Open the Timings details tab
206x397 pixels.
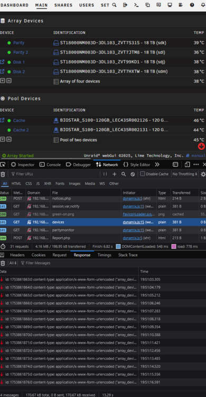pyautogui.click(x=105, y=255)
